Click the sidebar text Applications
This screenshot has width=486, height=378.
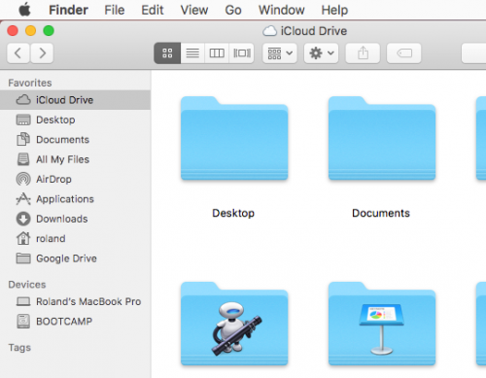pyautogui.click(x=65, y=199)
